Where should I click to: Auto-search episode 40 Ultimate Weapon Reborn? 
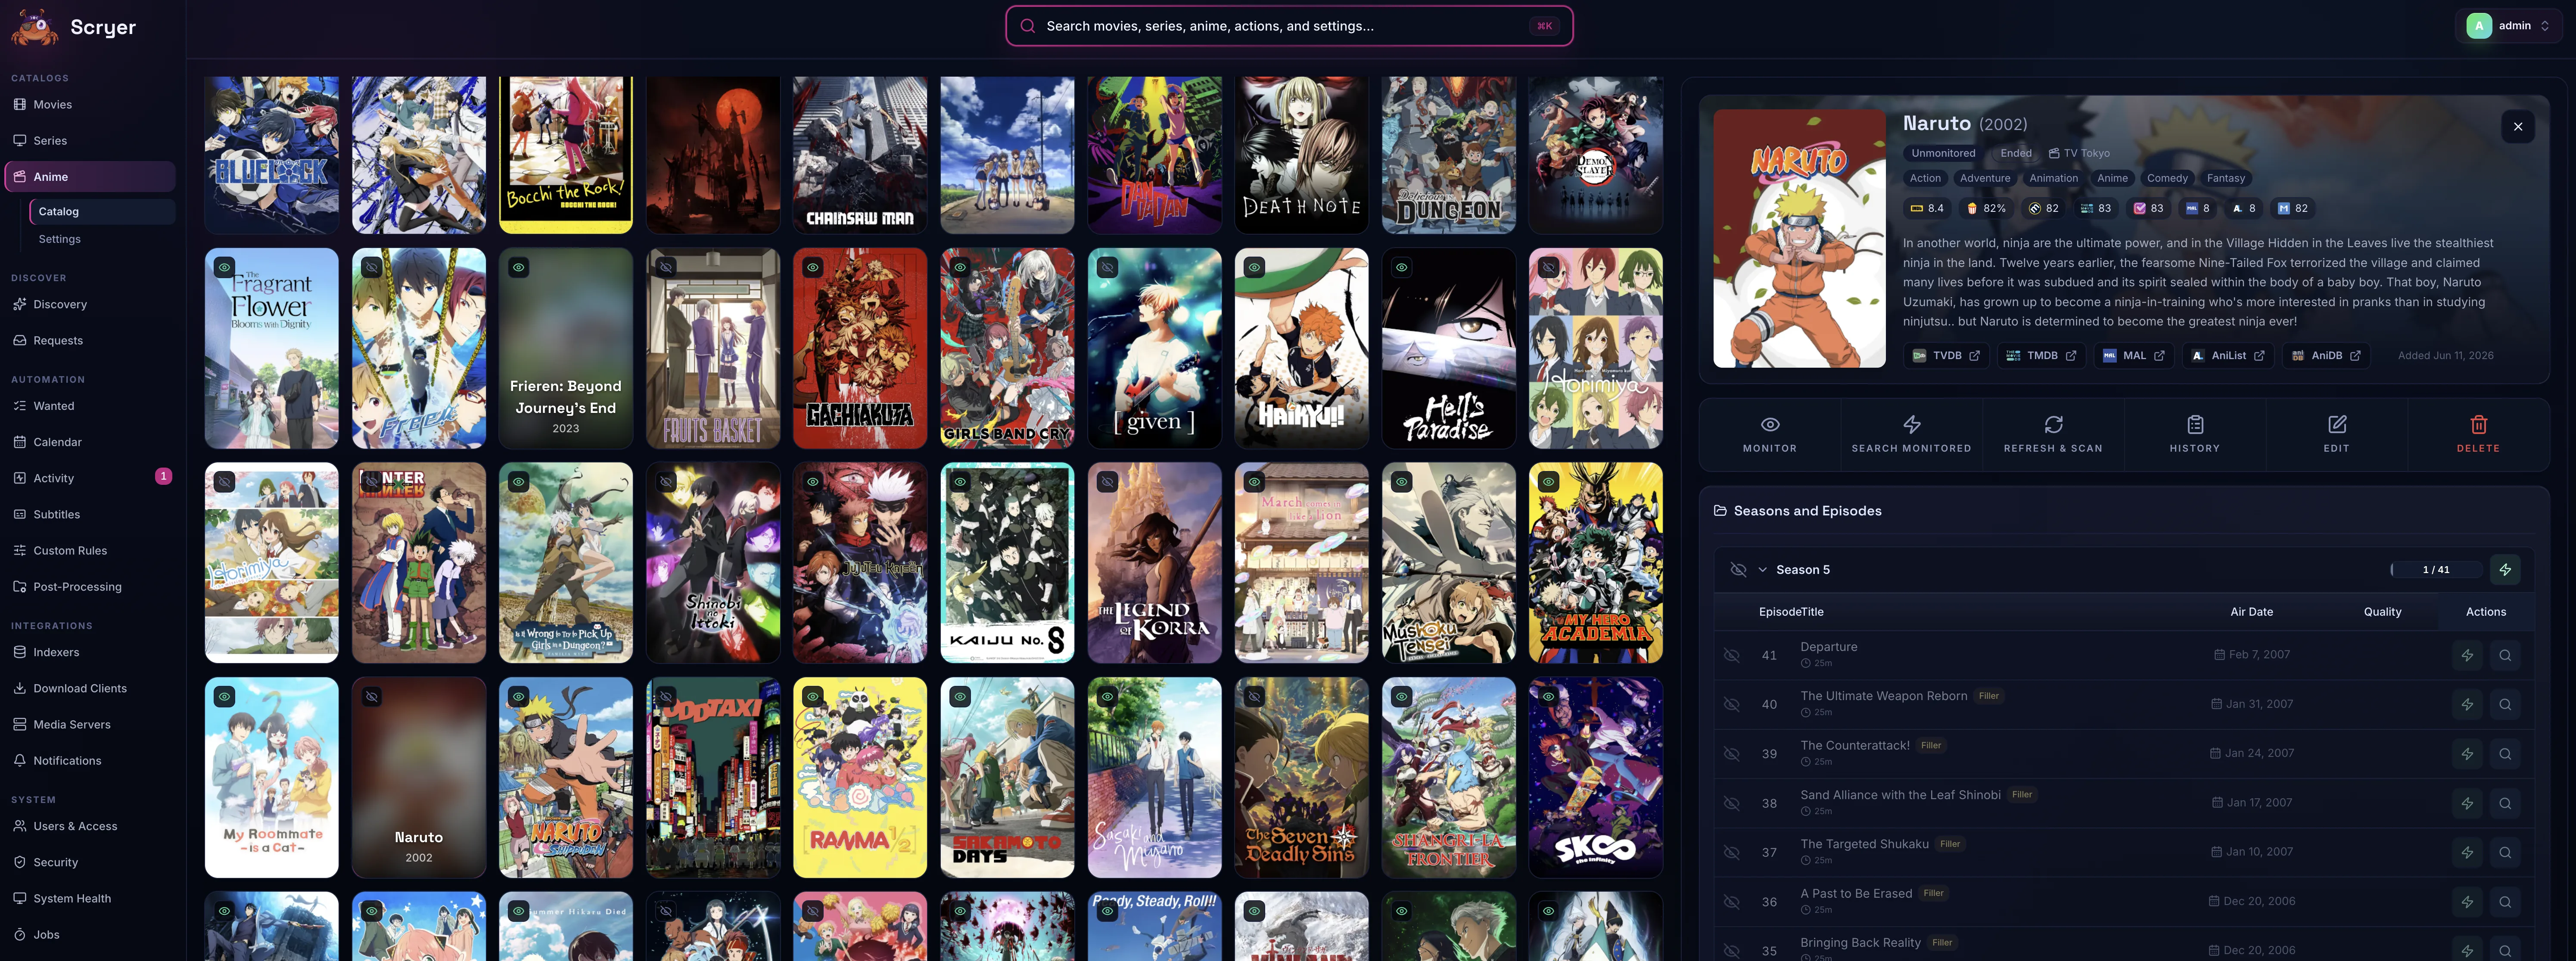point(2467,704)
